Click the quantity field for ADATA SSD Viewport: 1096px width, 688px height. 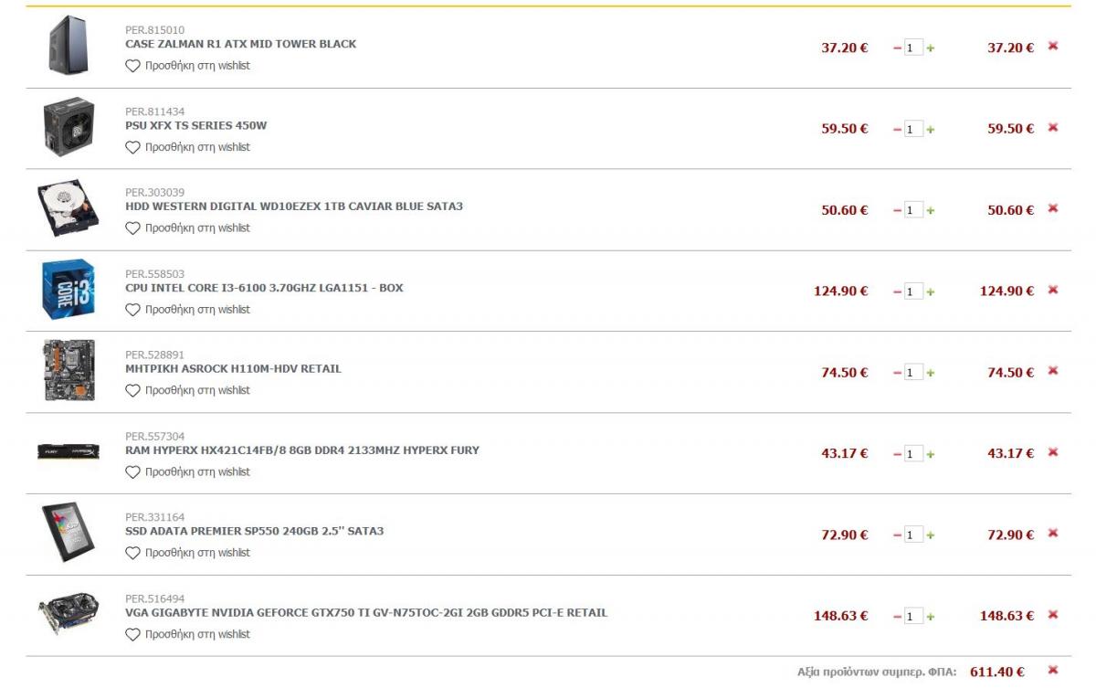[x=913, y=535]
